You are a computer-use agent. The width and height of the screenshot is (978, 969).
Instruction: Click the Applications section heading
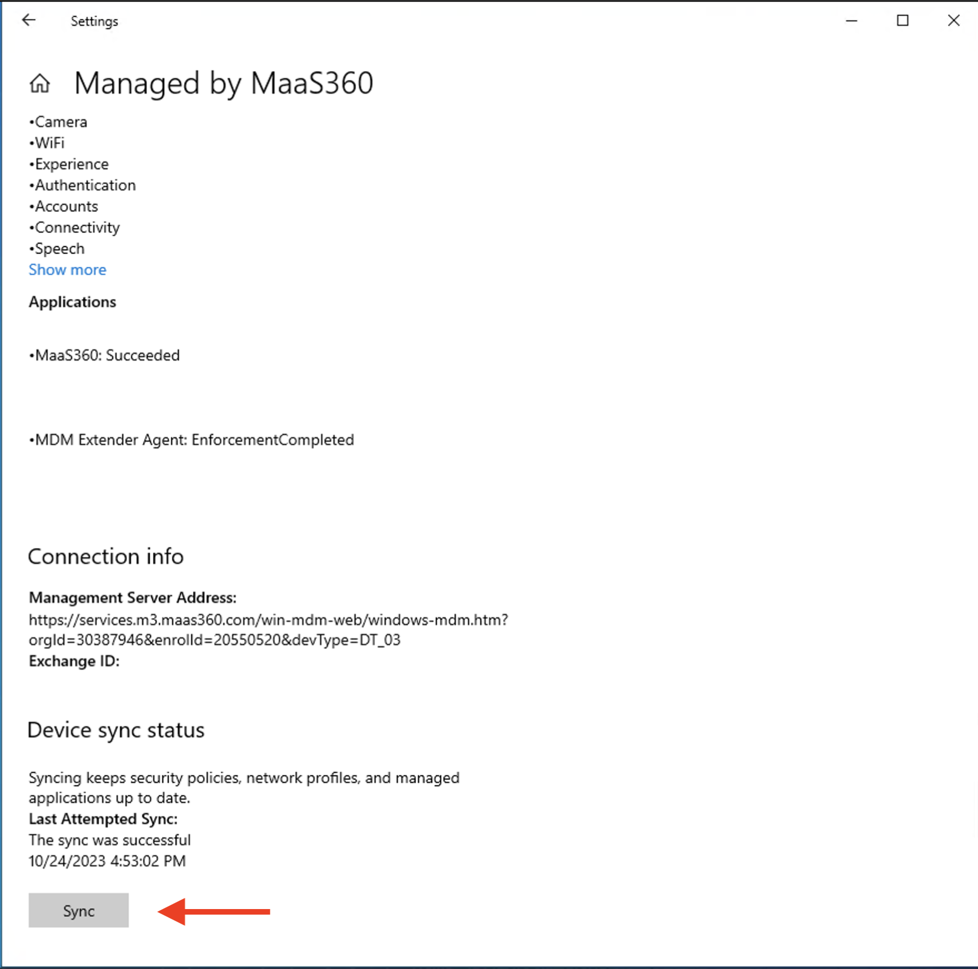click(x=73, y=302)
